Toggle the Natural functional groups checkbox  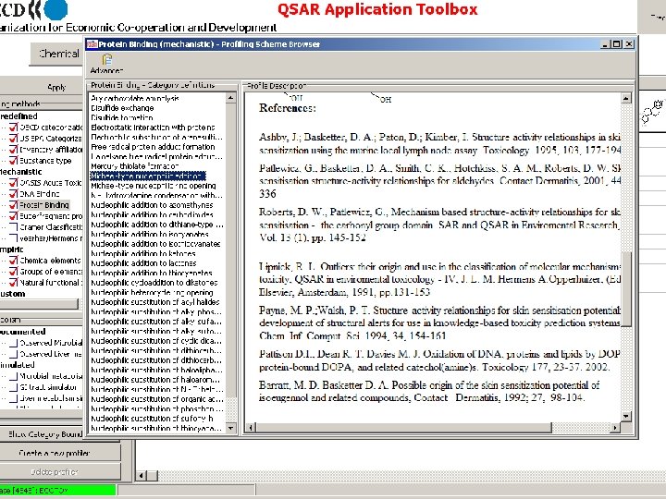[14, 282]
